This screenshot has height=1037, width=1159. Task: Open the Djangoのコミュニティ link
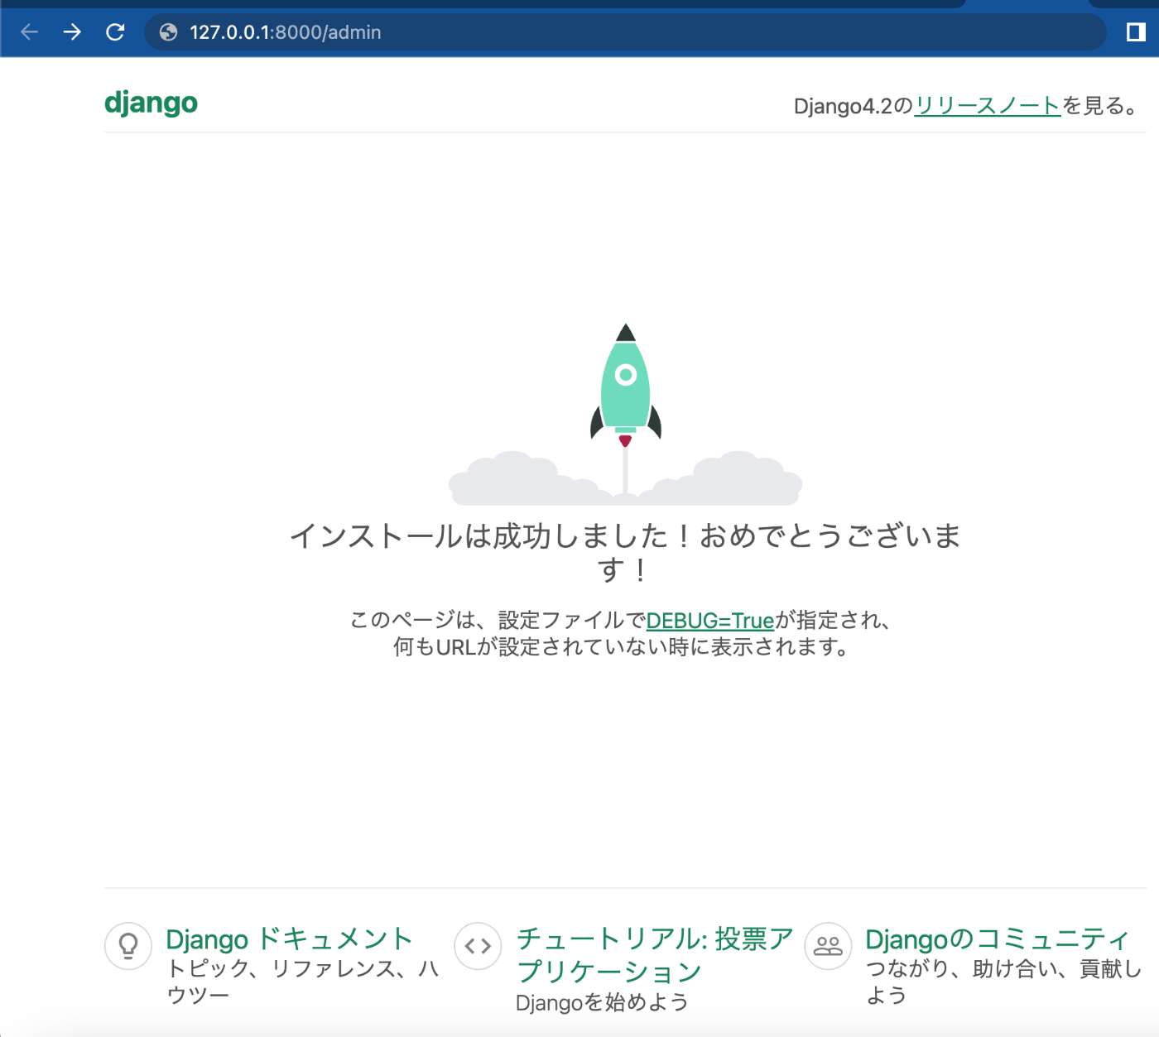(x=997, y=939)
